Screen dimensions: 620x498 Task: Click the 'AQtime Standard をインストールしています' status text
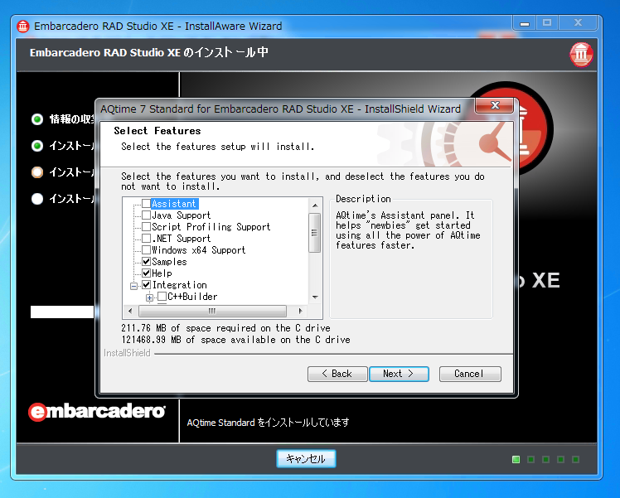point(268,423)
